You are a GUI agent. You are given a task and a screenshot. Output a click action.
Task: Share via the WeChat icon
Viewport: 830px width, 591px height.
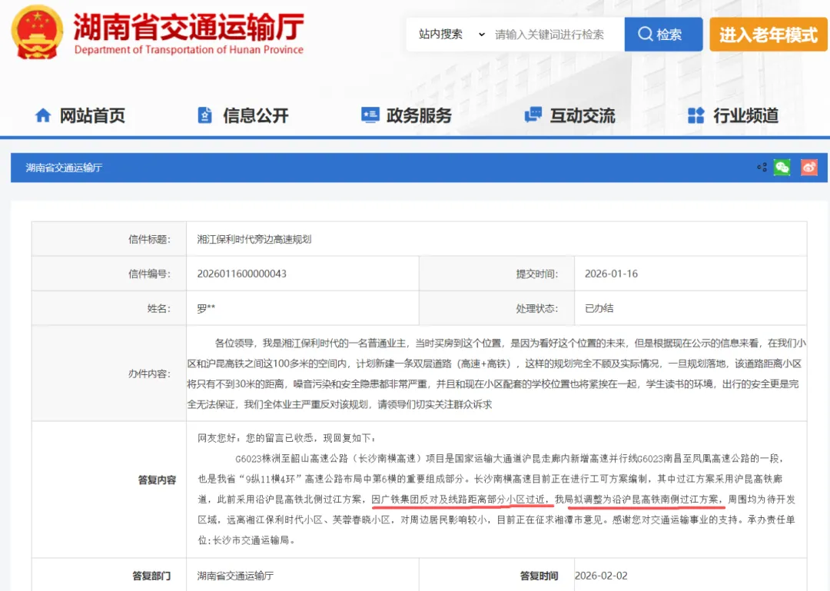pos(782,168)
